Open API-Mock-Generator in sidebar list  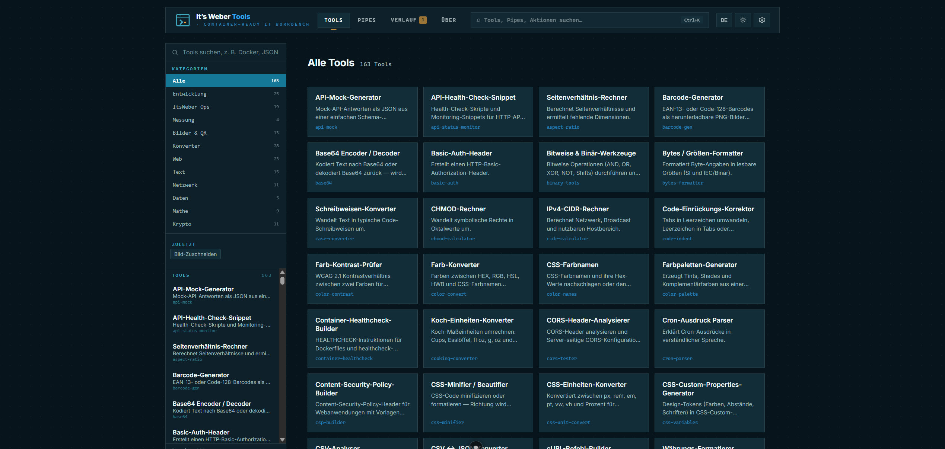click(x=222, y=295)
